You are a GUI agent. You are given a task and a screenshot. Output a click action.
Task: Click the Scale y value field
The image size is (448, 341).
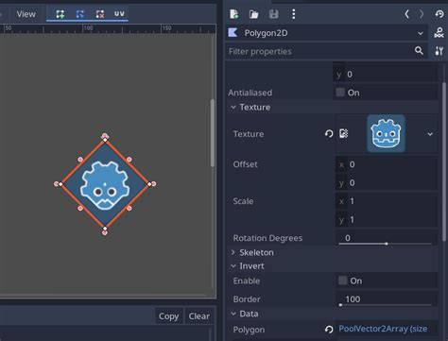click(x=387, y=219)
